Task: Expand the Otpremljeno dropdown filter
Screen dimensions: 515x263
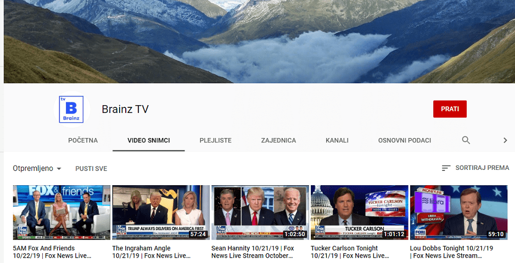Action: point(37,168)
